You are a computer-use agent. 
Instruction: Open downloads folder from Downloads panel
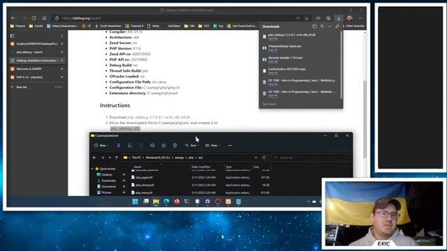pyautogui.click(x=314, y=26)
